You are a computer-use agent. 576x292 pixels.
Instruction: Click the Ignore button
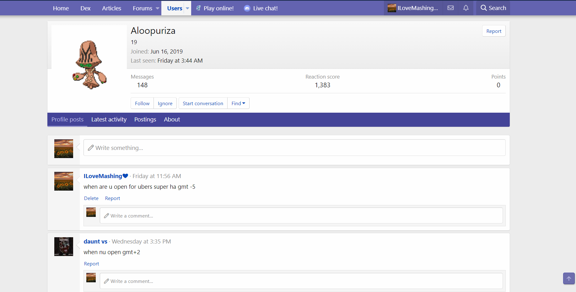165,103
